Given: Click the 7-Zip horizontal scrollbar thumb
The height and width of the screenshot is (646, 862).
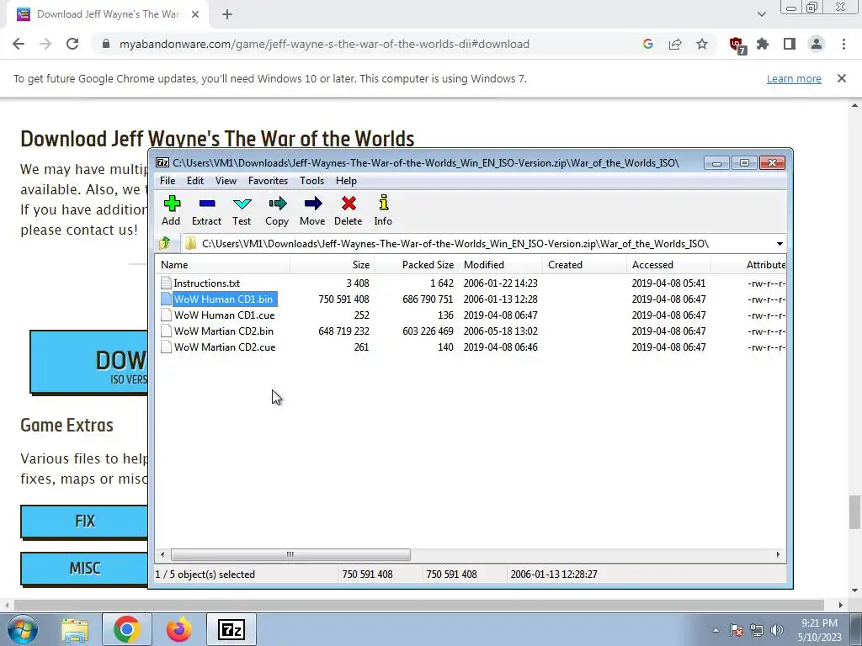Looking at the screenshot, I should pyautogui.click(x=290, y=555).
